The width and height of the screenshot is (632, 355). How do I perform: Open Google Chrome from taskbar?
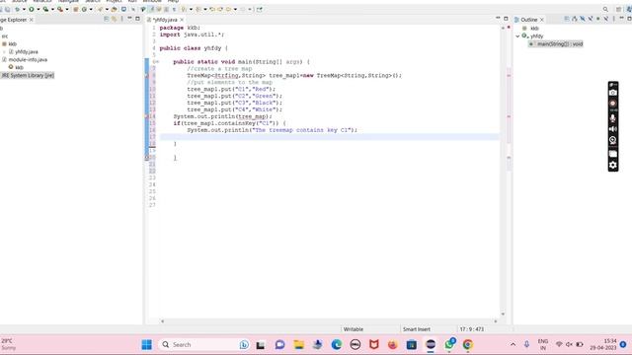pyautogui.click(x=468, y=344)
